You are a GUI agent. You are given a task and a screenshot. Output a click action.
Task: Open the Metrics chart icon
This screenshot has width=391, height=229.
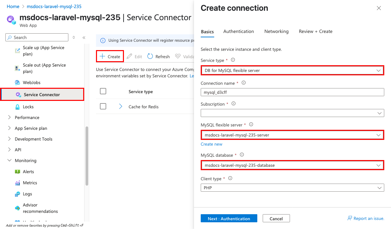[18, 183]
